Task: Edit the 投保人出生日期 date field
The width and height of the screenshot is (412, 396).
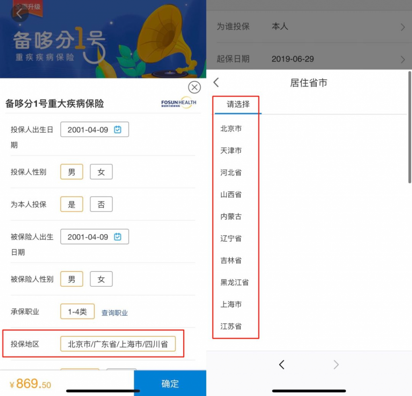Action: [x=95, y=129]
